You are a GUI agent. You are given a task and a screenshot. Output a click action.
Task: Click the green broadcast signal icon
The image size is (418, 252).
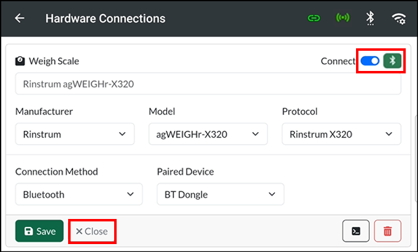tap(343, 18)
